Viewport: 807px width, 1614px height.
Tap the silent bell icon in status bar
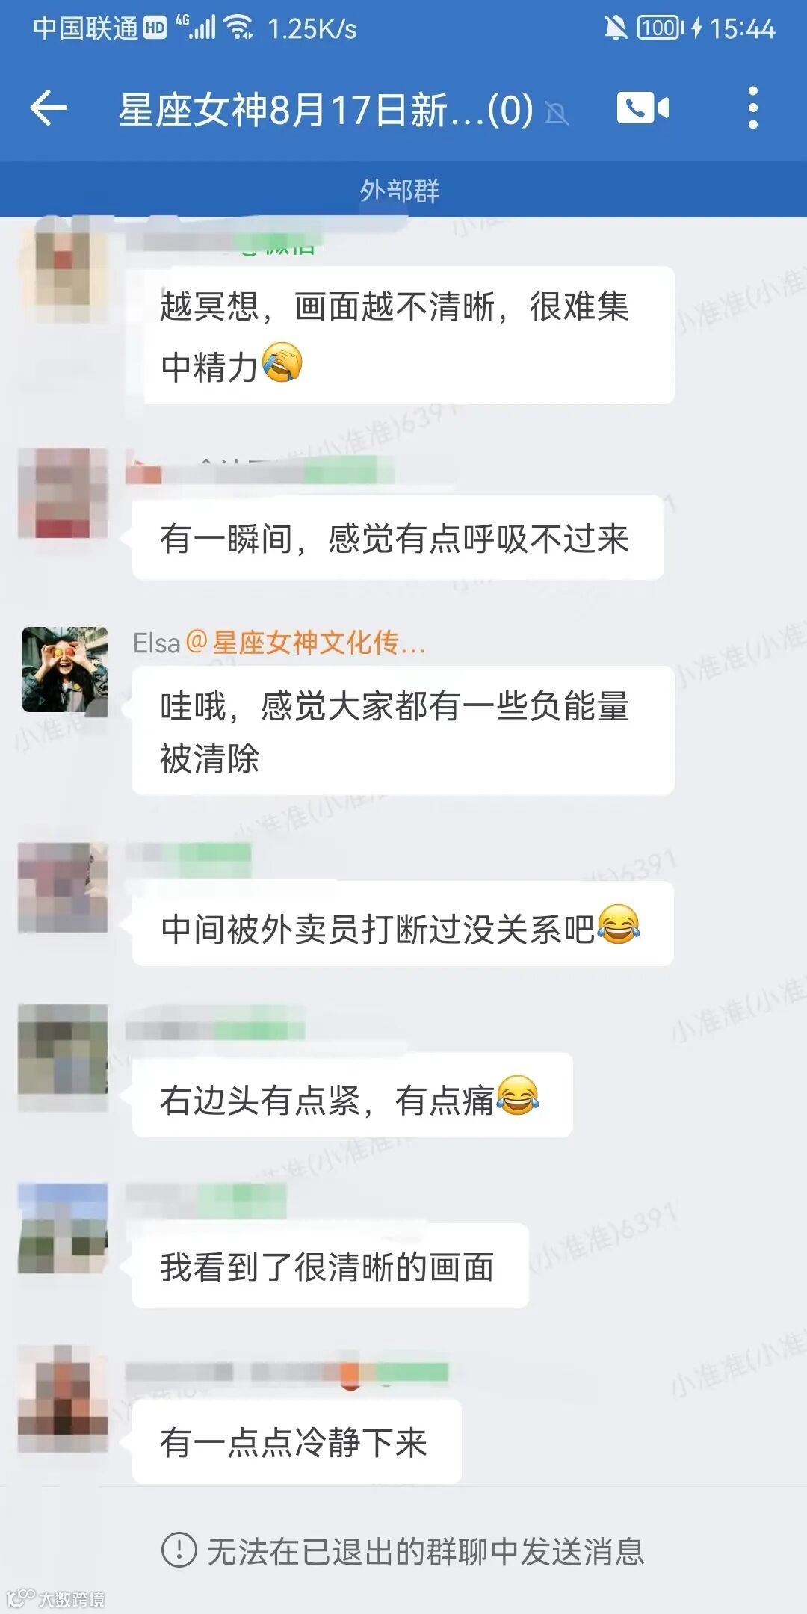pyautogui.click(x=615, y=28)
